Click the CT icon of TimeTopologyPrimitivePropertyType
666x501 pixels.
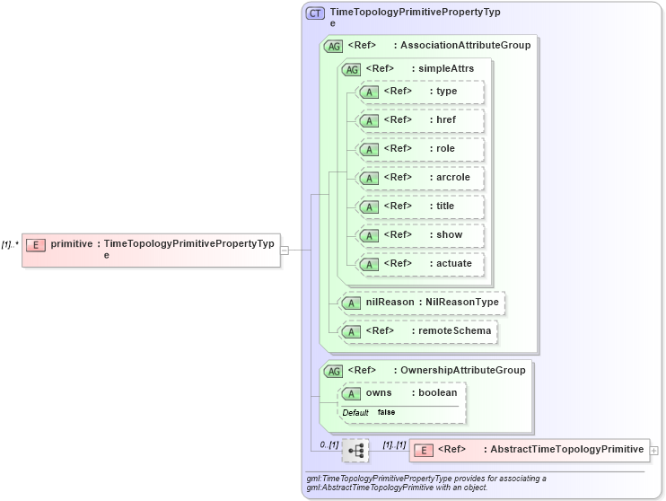pyautogui.click(x=315, y=13)
